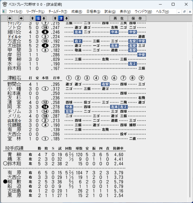Click 野間's batting average .295
This screenshot has height=203, width=193.
point(55,84)
